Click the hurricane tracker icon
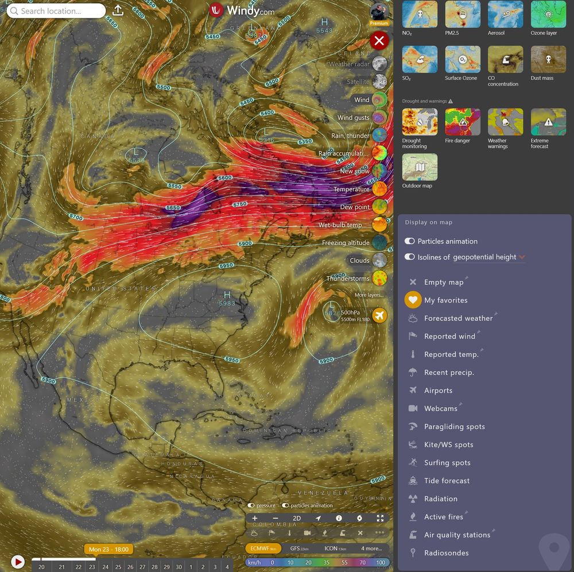Image resolution: width=574 pixels, height=572 pixels. click(359, 518)
